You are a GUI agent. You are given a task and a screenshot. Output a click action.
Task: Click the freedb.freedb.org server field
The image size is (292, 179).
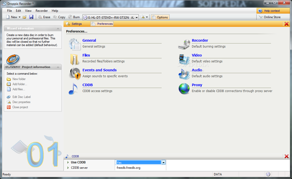[141, 168]
